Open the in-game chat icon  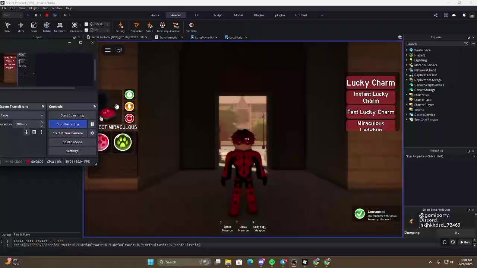[119, 50]
